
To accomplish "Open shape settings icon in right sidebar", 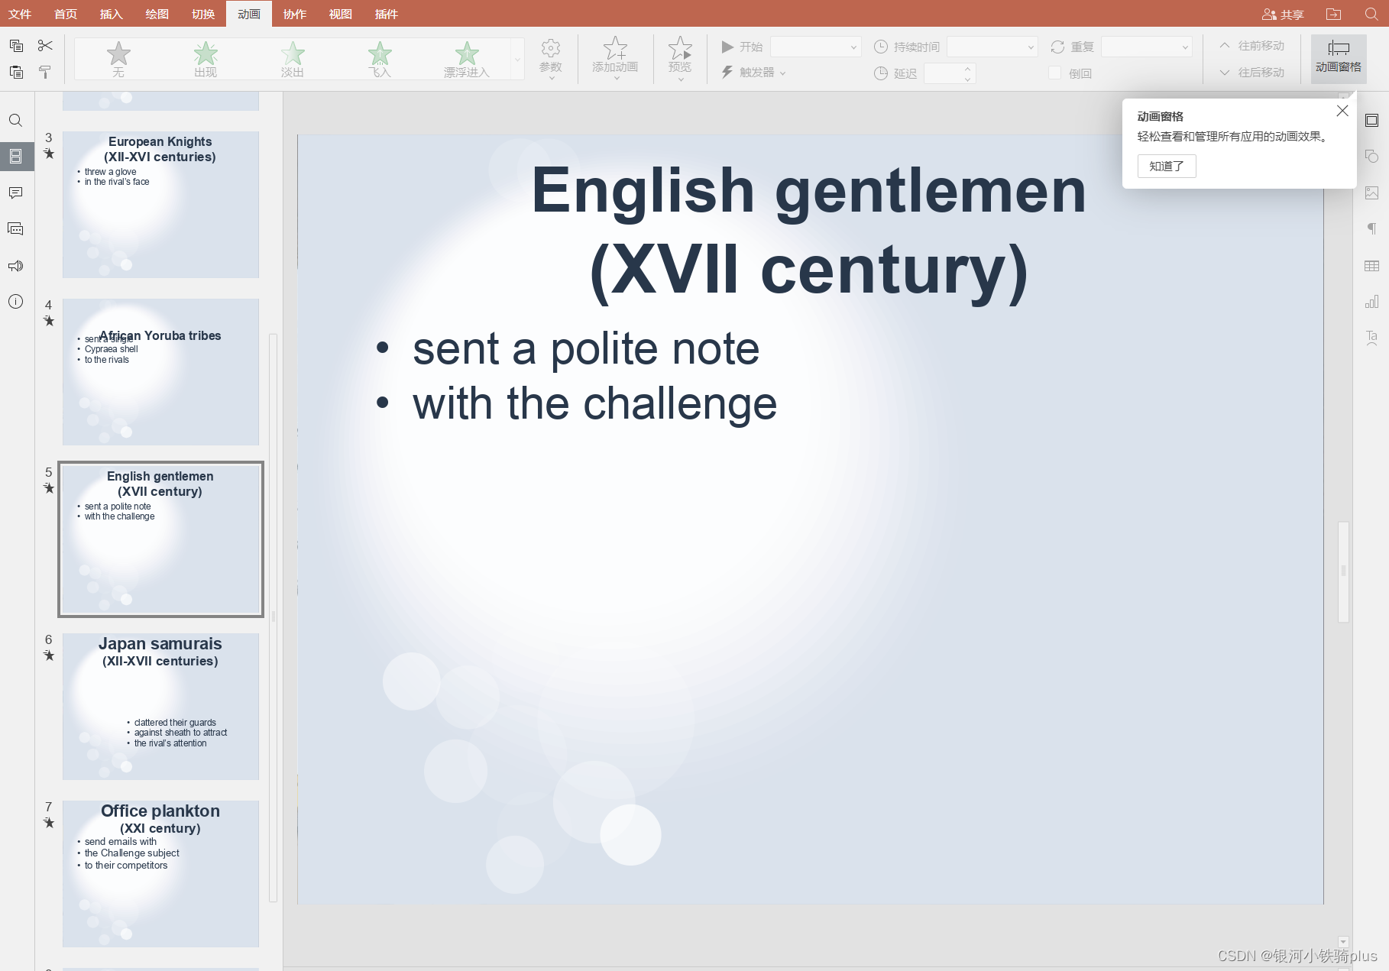I will (1372, 157).
